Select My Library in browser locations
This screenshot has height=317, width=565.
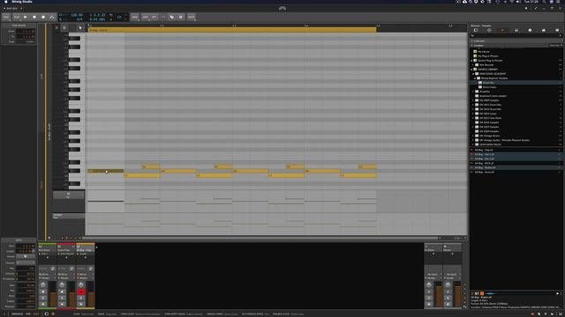tap(484, 52)
